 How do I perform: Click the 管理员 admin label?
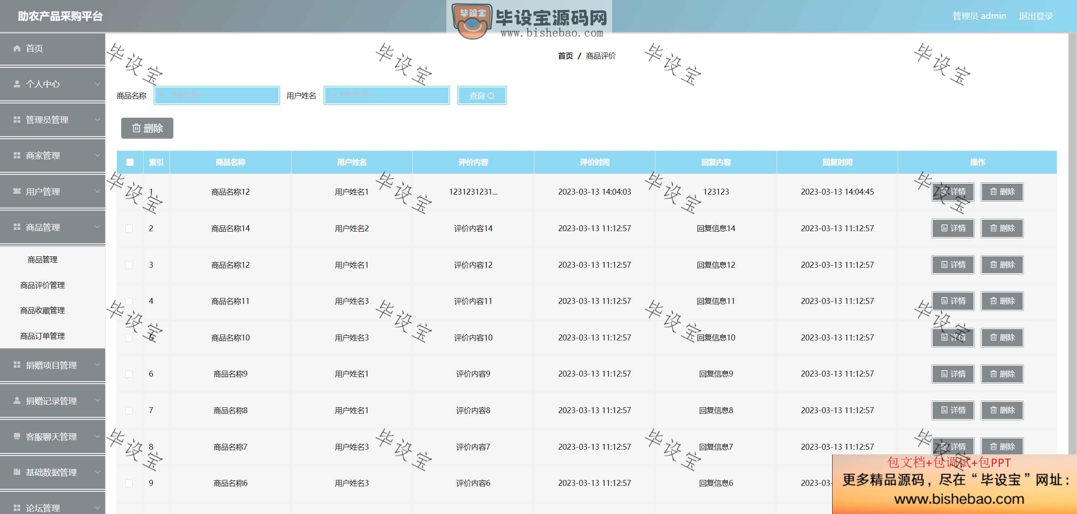click(979, 16)
